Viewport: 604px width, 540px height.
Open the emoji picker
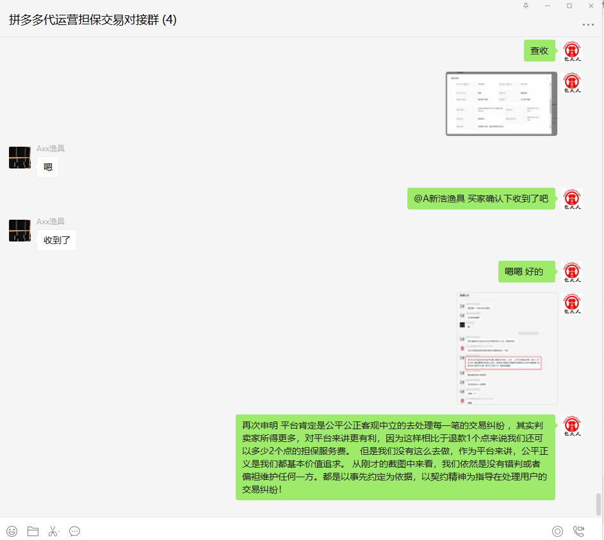tap(12, 531)
